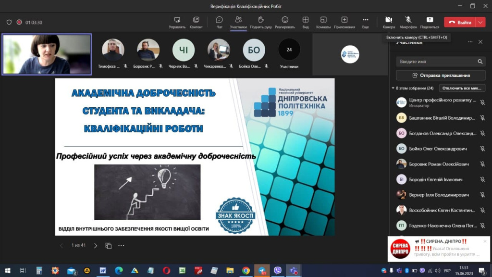Viewport: 492px width, 277px height.
Task: Toggle the camera on (Камера)
Action: [389, 22]
